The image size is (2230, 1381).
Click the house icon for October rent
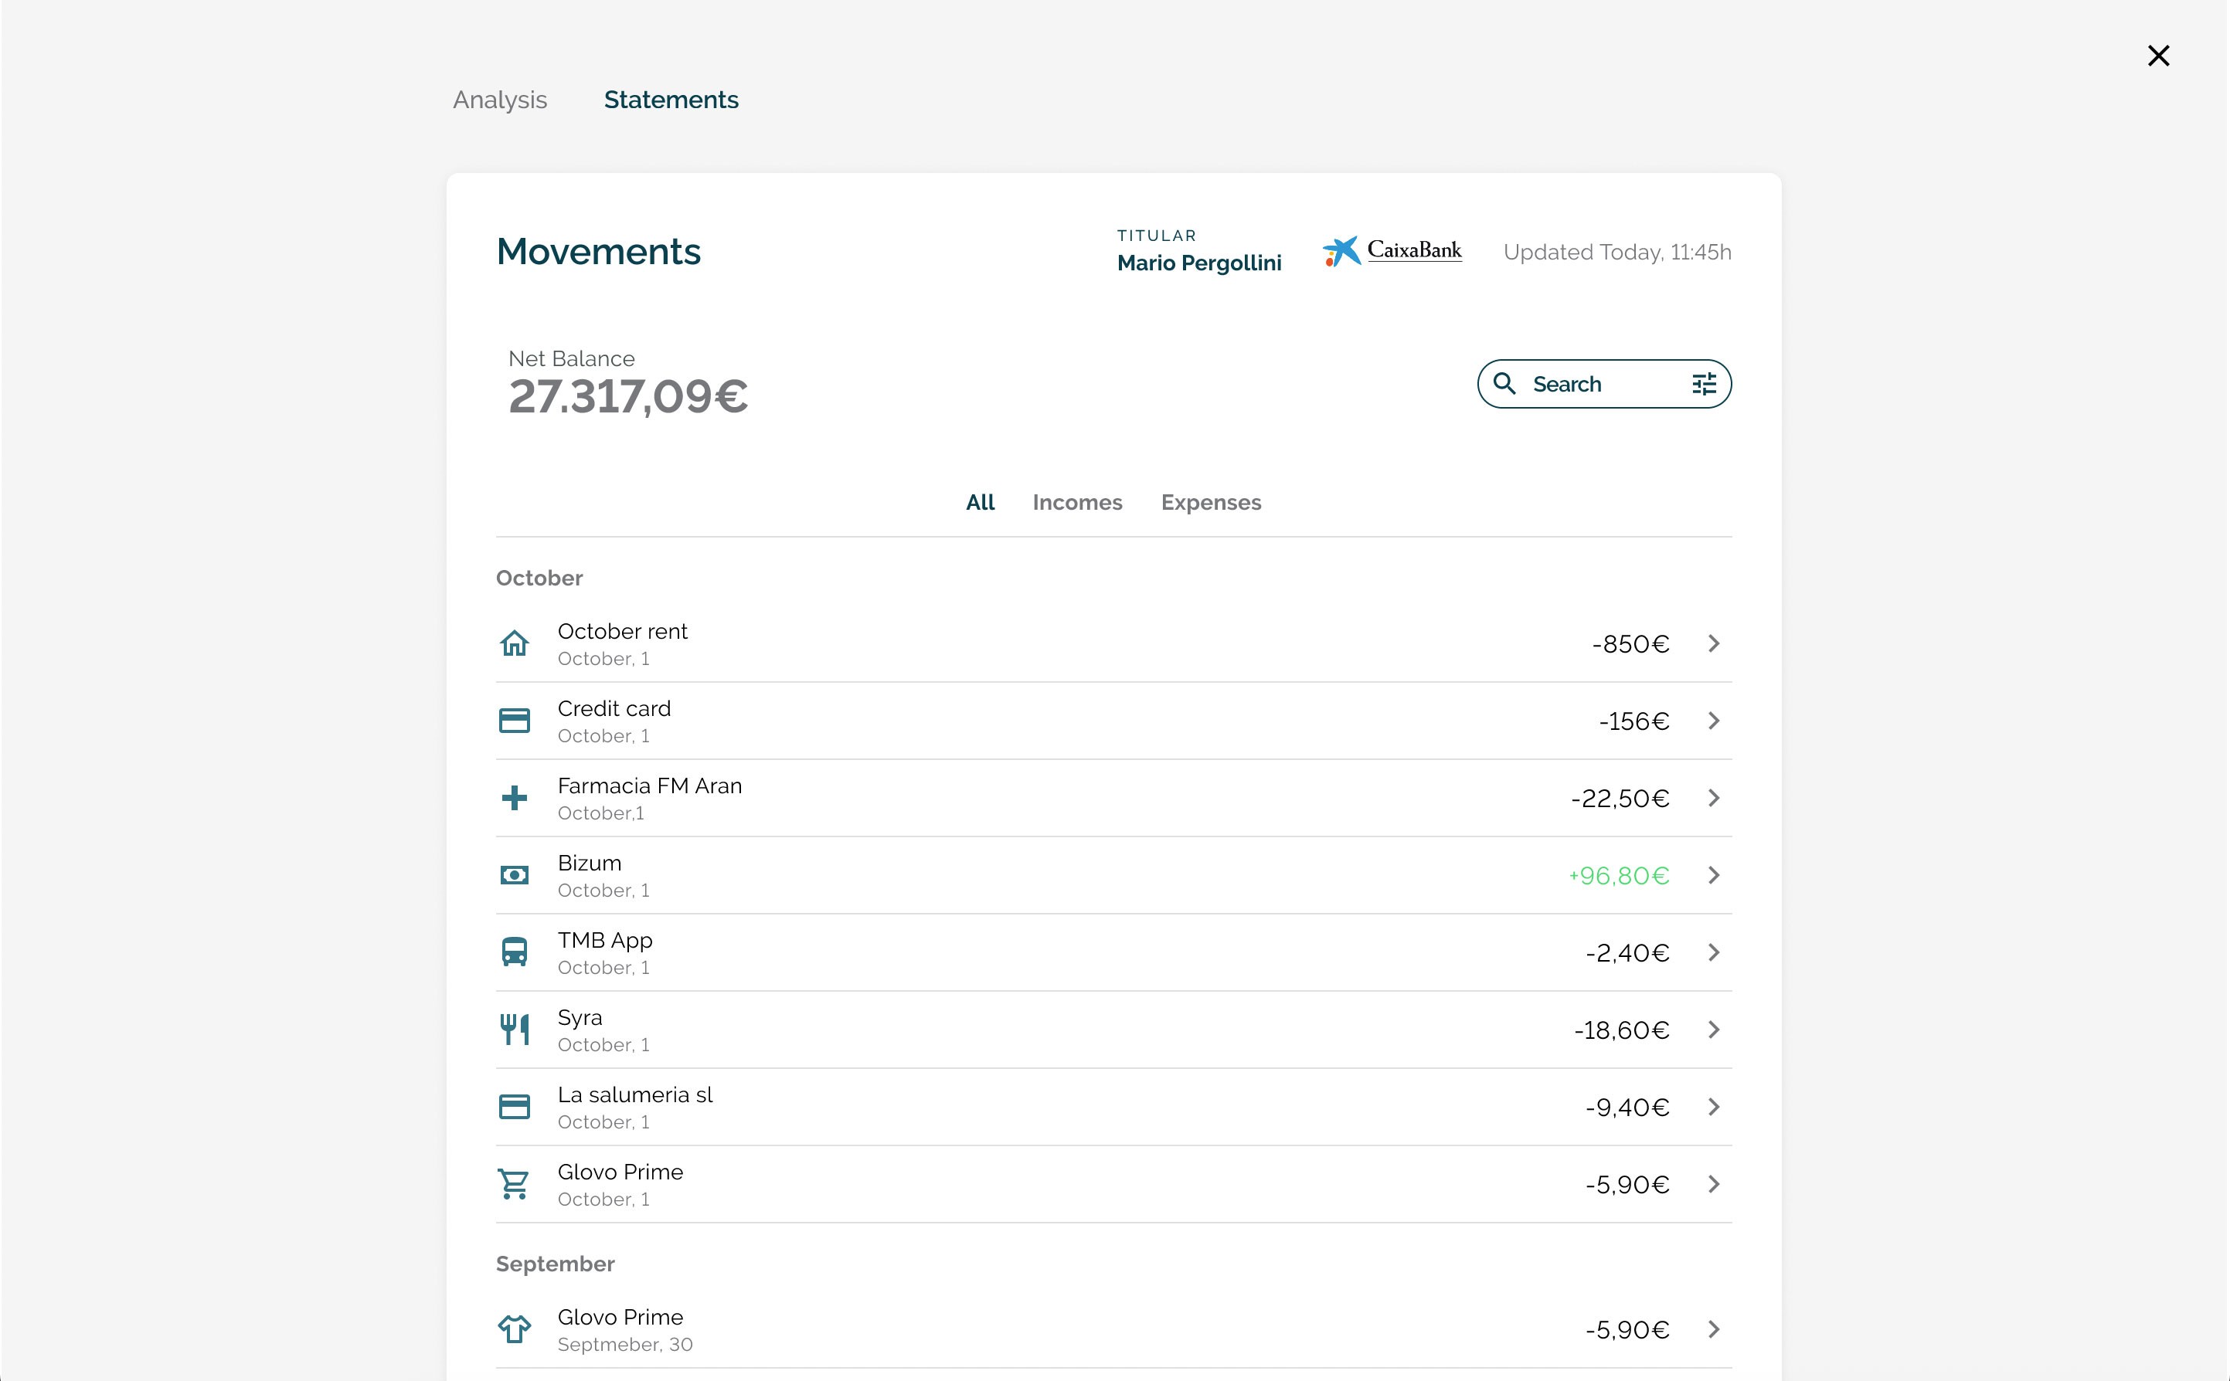coord(515,644)
